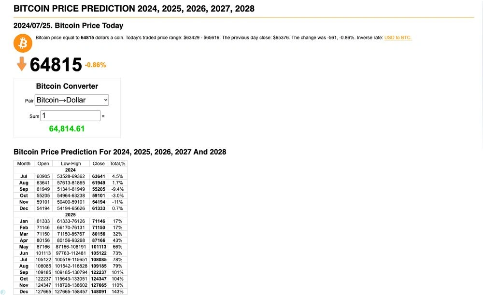Open the Bitcoin→Dollar pair dropdown
Viewport: 483px width, 295px height.
click(x=72, y=100)
